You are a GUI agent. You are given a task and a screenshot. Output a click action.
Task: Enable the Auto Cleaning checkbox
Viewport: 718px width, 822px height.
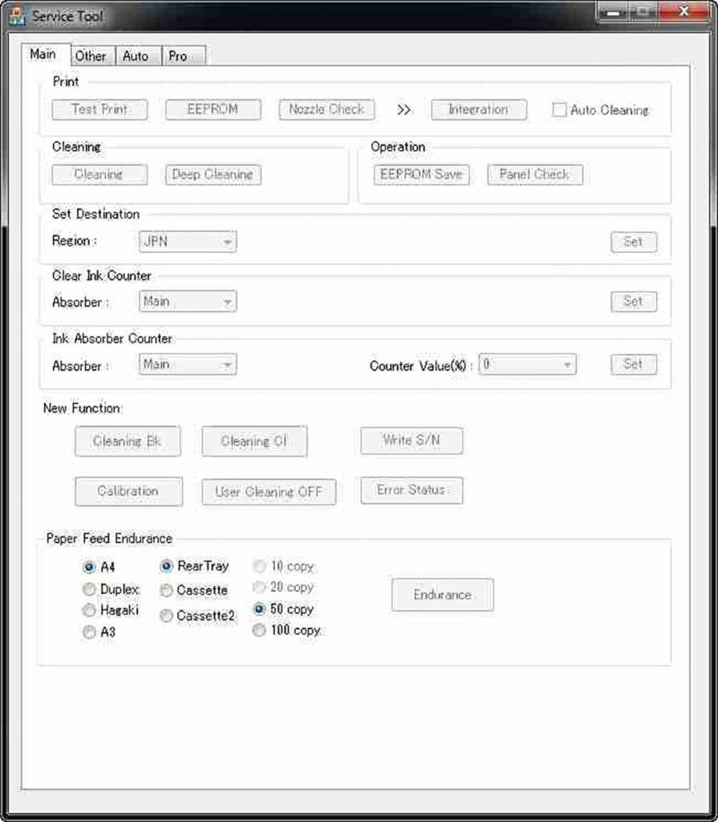(559, 111)
